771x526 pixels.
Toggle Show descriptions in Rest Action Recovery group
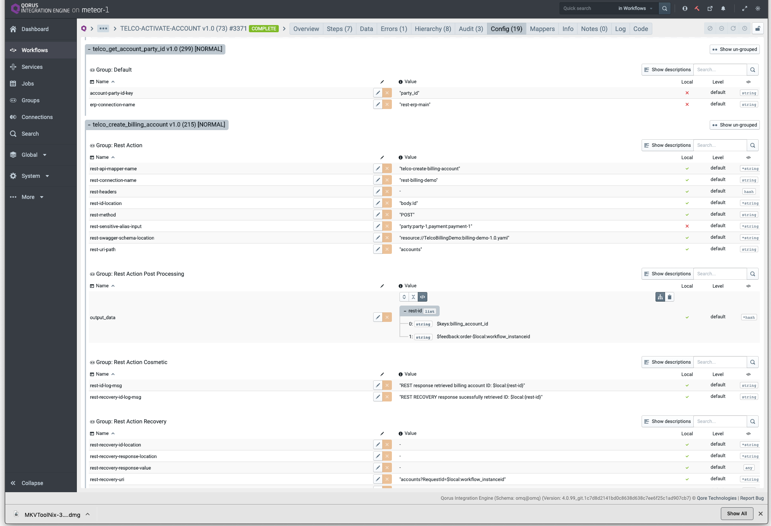[x=667, y=421]
